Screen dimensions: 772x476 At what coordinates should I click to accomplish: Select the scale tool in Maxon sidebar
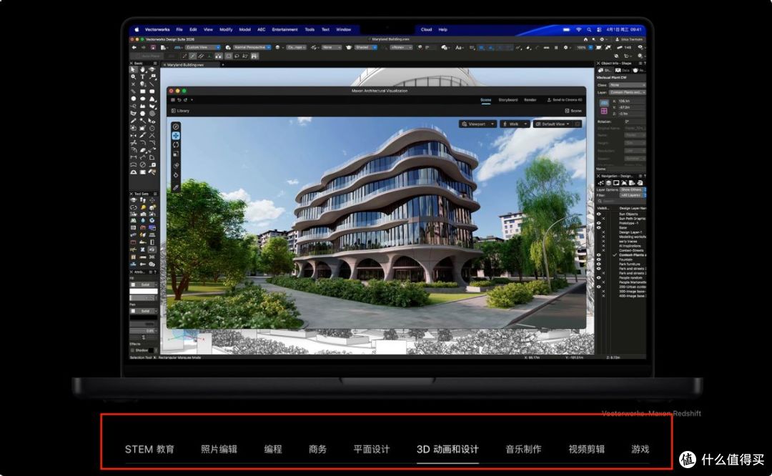pyautogui.click(x=176, y=154)
